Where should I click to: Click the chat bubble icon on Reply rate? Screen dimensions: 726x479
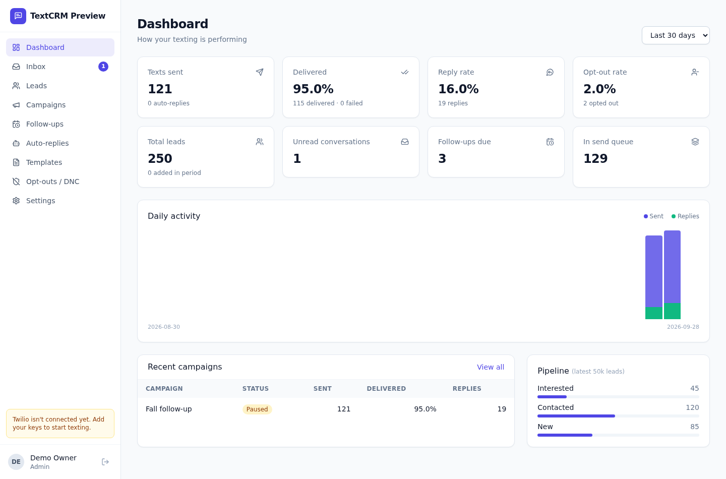(550, 72)
